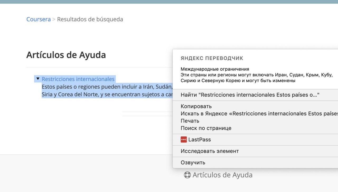Choose Поиск по странице menu item

255,128
